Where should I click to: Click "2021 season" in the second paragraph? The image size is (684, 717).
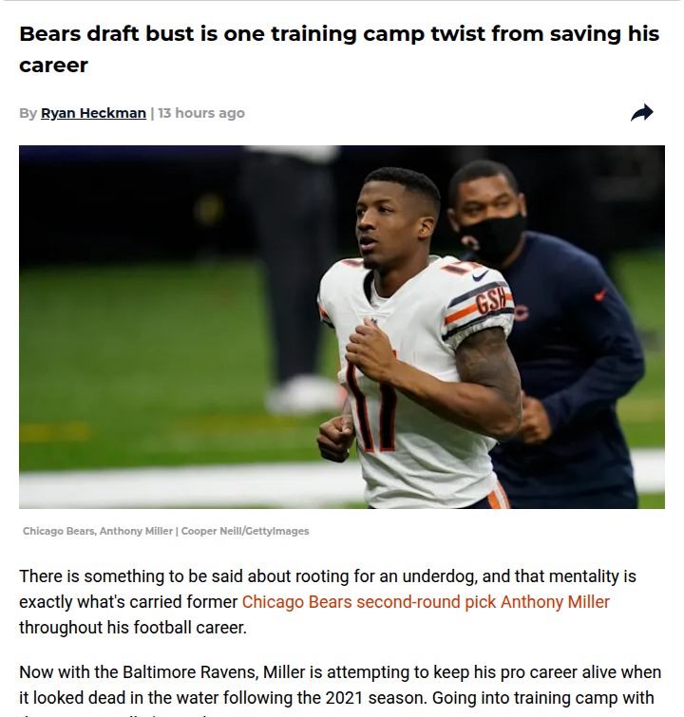(x=365, y=698)
